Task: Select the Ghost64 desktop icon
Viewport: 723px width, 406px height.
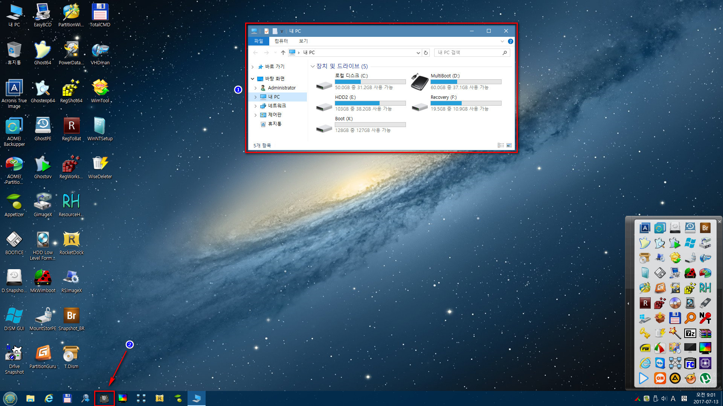Action: [43, 53]
